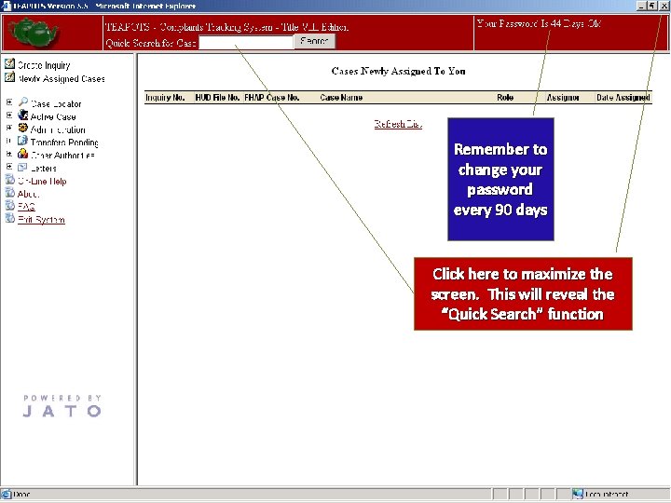Click the Other Authorities icon

[22, 154]
